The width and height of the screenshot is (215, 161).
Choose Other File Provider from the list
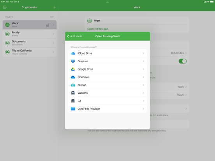coord(107,109)
